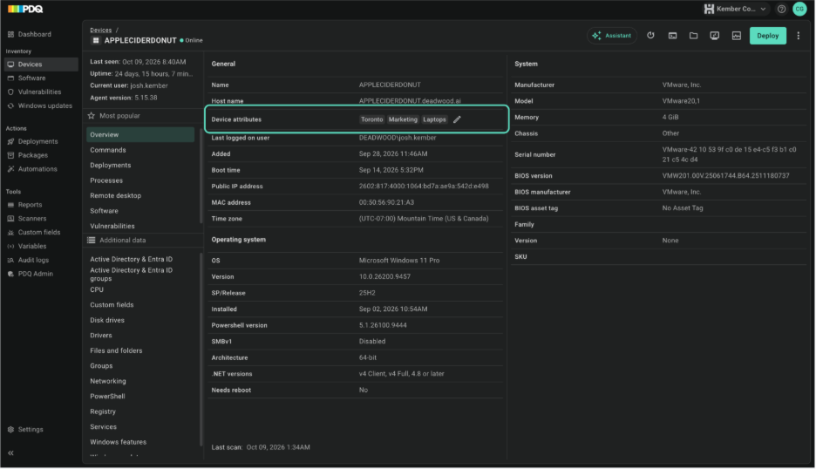Open the Assistant sparkle button
Screen dimensions: 816x469
coord(612,36)
